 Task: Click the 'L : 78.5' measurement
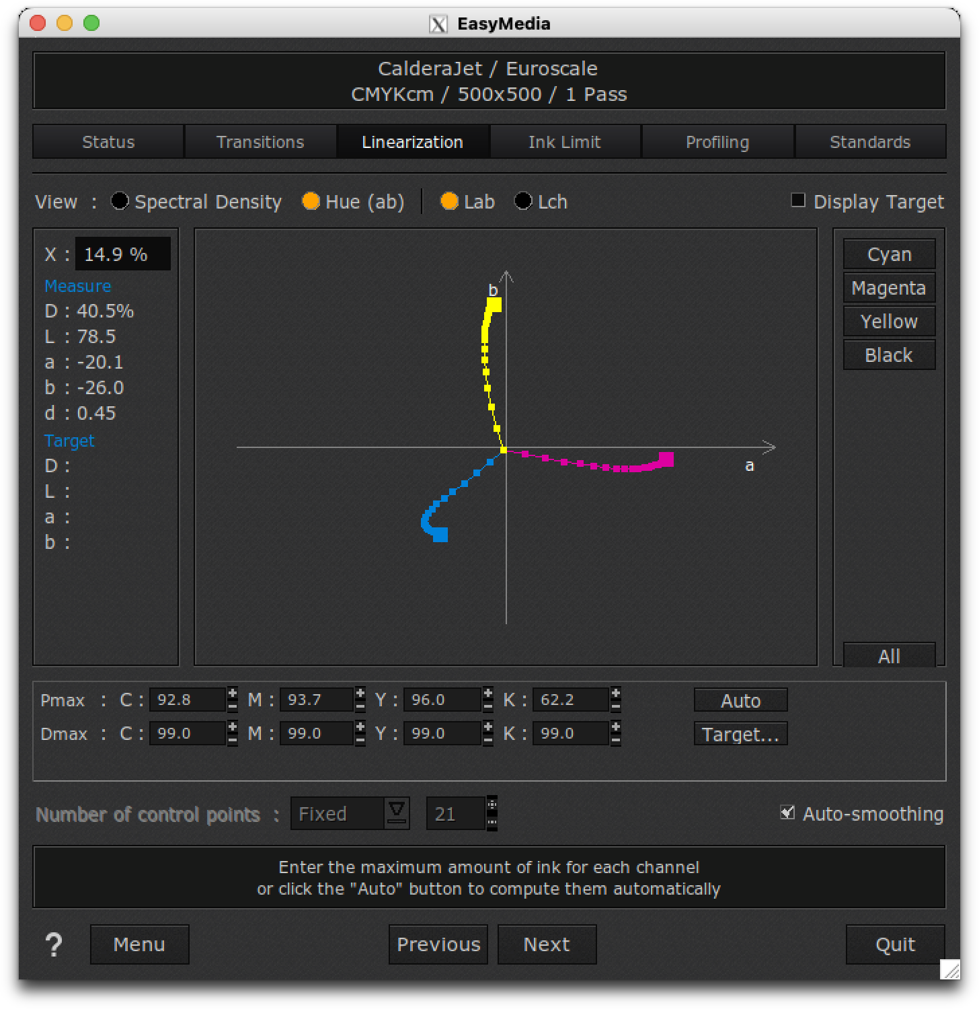pos(80,336)
